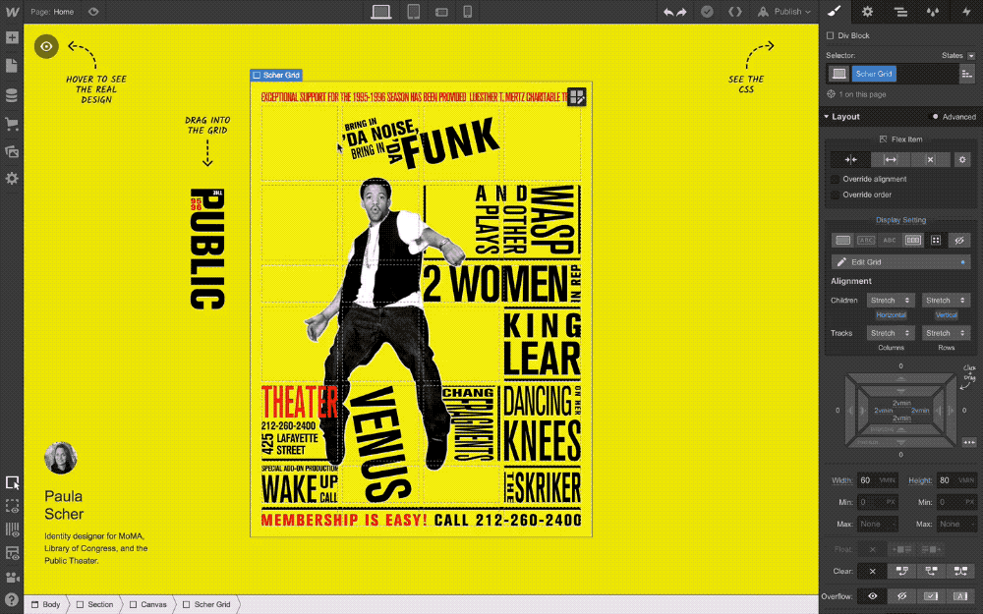Set overflow to visible
Viewport: 983px width, 614px height.
pos(872,596)
